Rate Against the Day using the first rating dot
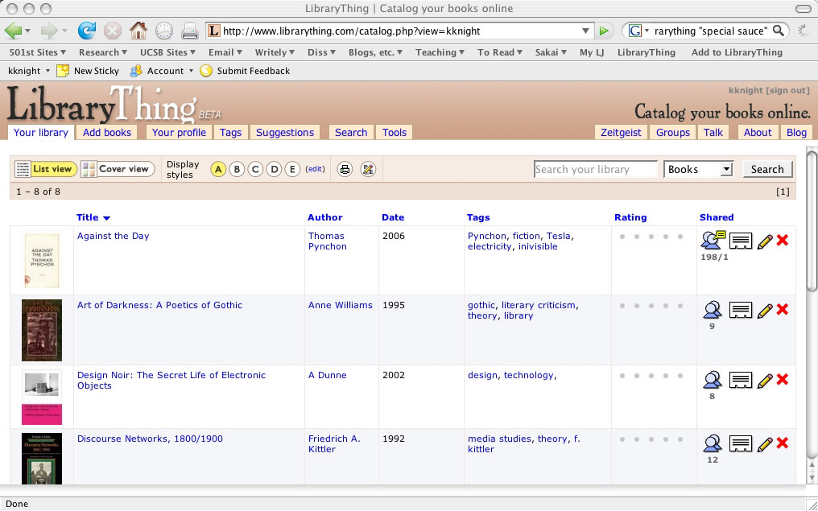This screenshot has width=818, height=511. (622, 237)
